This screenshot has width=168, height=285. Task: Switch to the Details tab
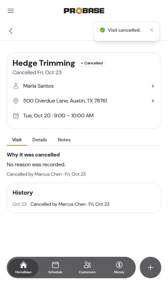[x=40, y=140]
